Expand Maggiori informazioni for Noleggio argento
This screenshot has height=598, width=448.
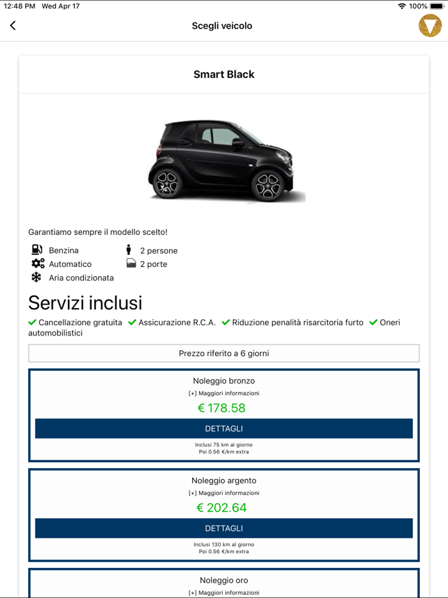coord(223,493)
